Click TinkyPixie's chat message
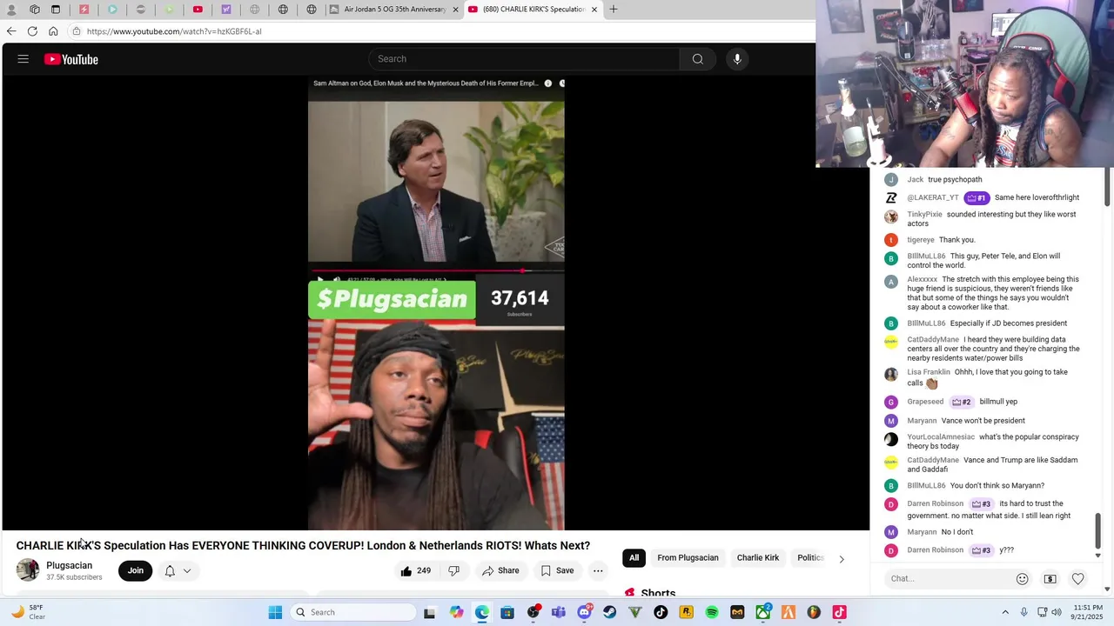 point(980,219)
